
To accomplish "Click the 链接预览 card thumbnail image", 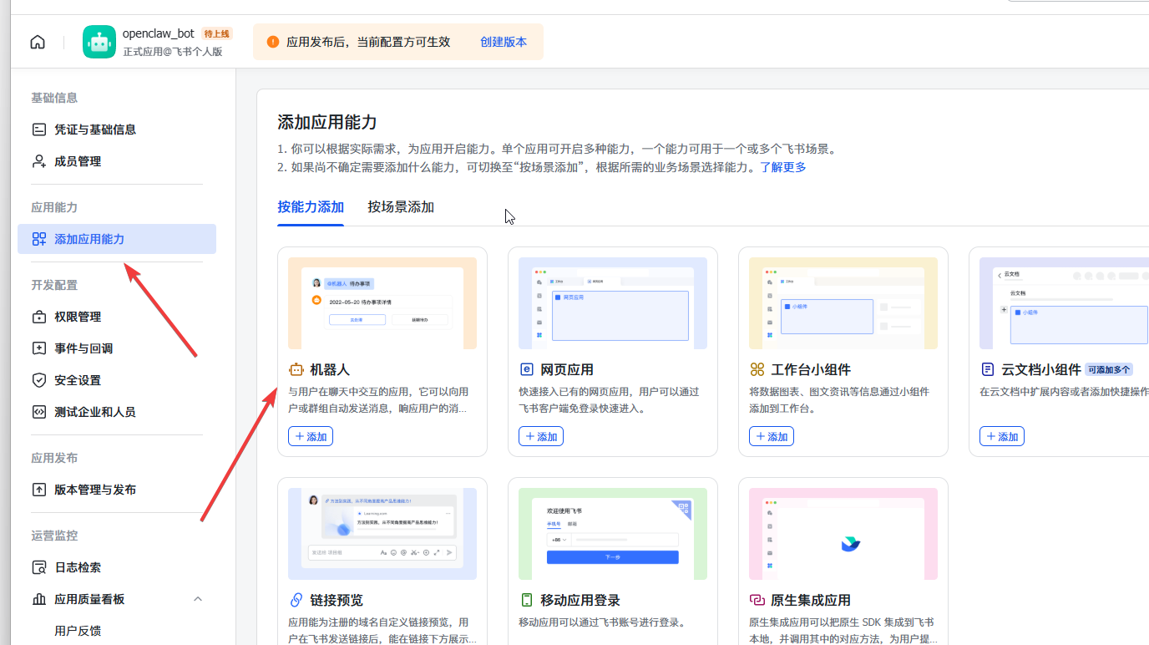I will point(382,534).
